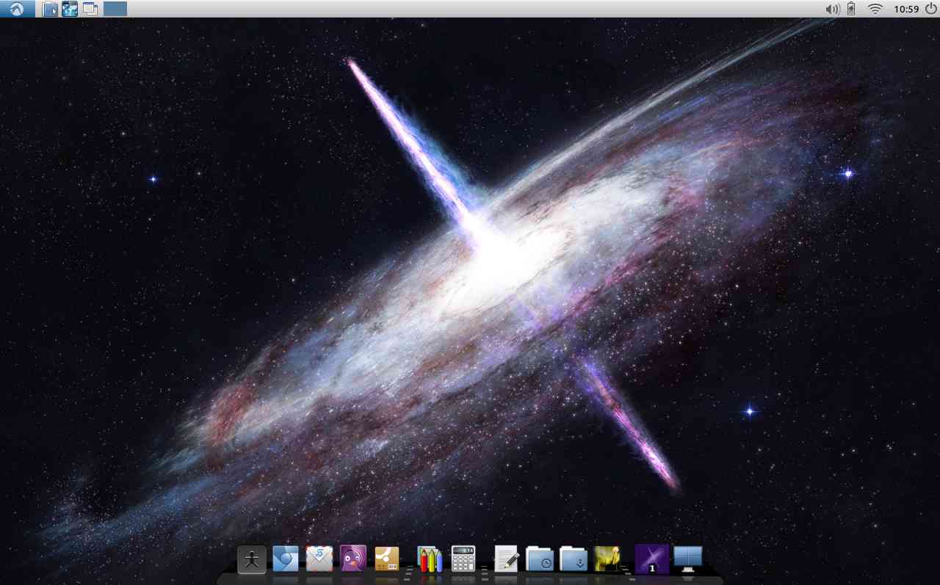Open the blue-lit photo icon in top panel
Screen dimensions: 940x585
tap(70, 9)
